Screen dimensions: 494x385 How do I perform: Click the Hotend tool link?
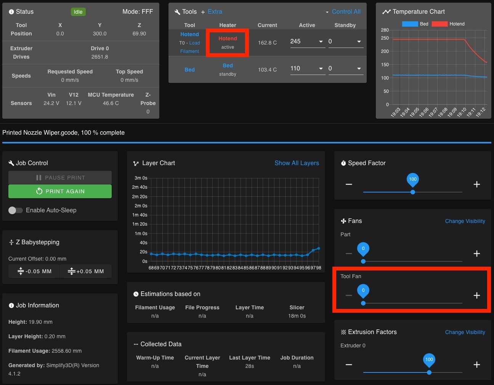pos(189,34)
